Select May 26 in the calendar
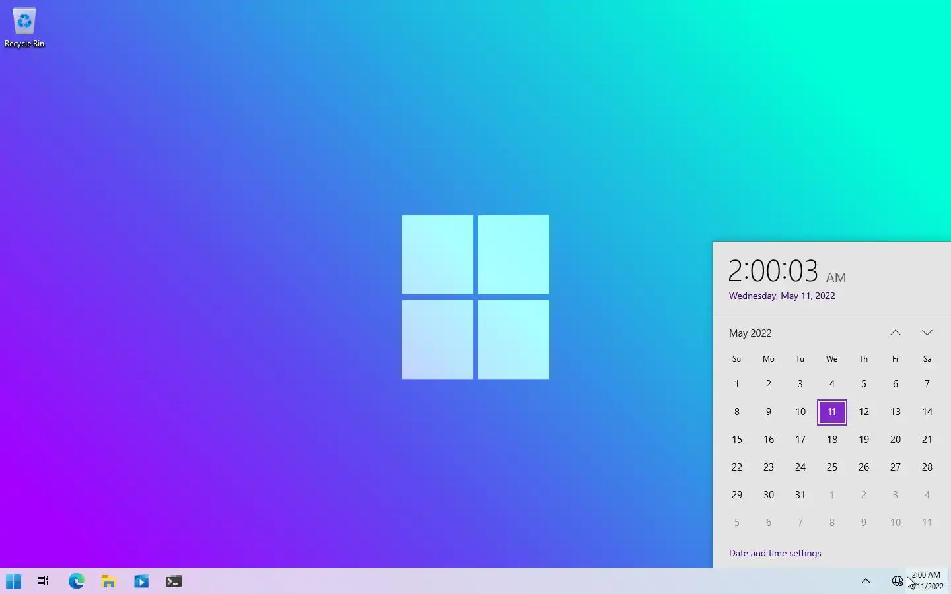The image size is (951, 594). [x=864, y=467]
